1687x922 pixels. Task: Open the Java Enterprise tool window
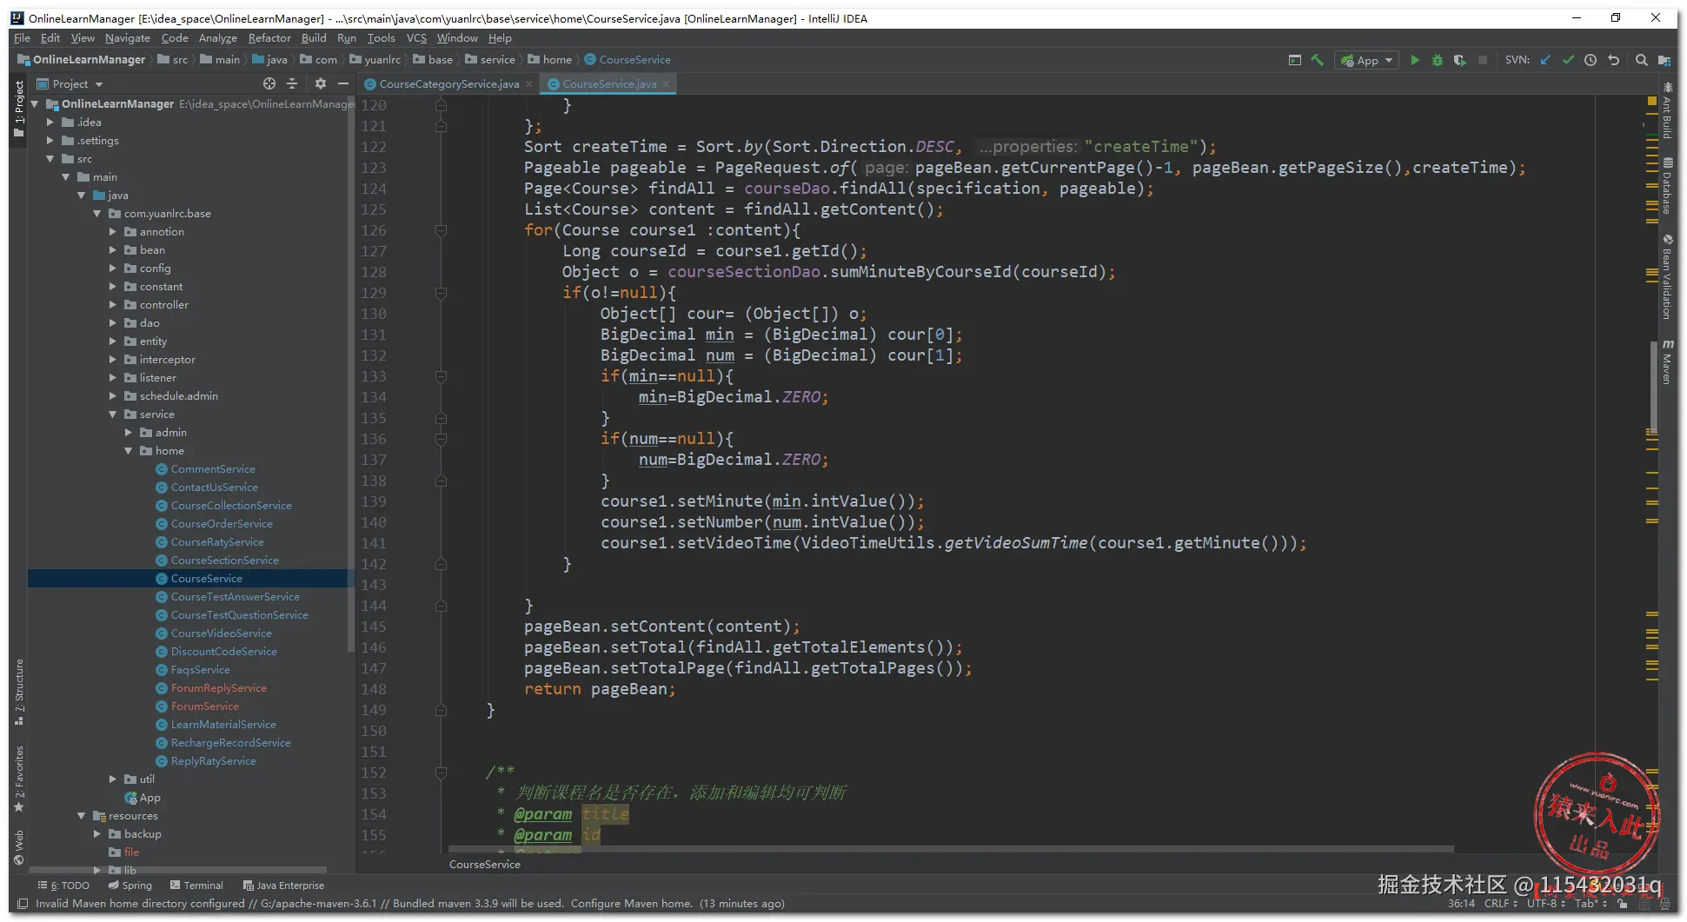click(x=283, y=886)
